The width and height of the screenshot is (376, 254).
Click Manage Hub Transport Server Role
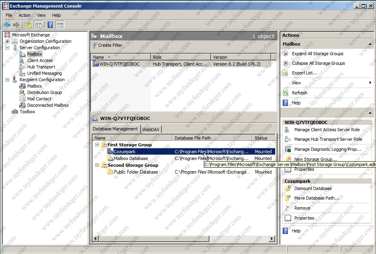click(328, 139)
